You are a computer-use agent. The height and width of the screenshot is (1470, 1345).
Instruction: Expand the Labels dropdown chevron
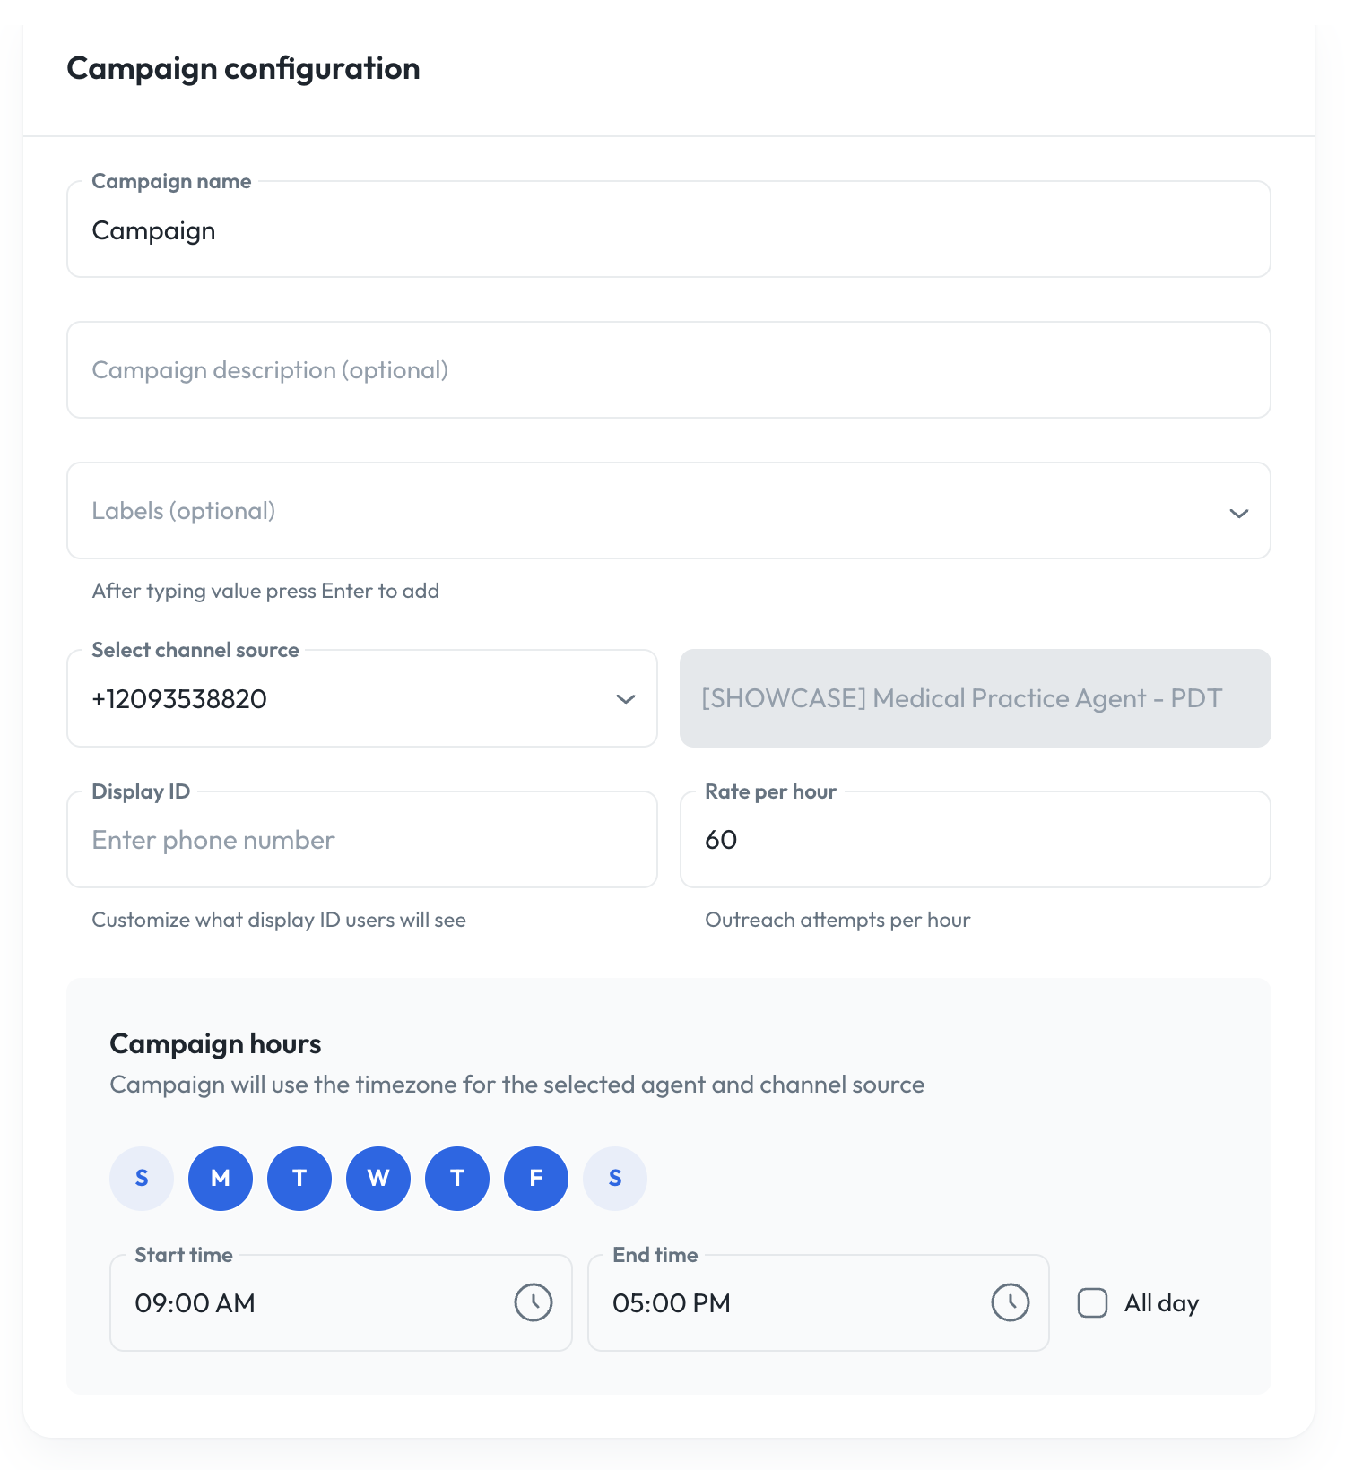click(1239, 513)
